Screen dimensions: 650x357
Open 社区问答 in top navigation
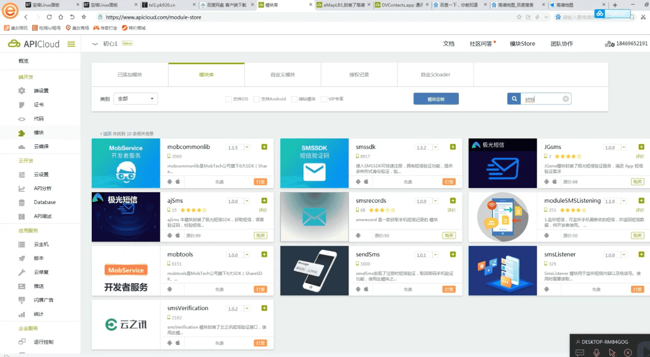tap(481, 44)
